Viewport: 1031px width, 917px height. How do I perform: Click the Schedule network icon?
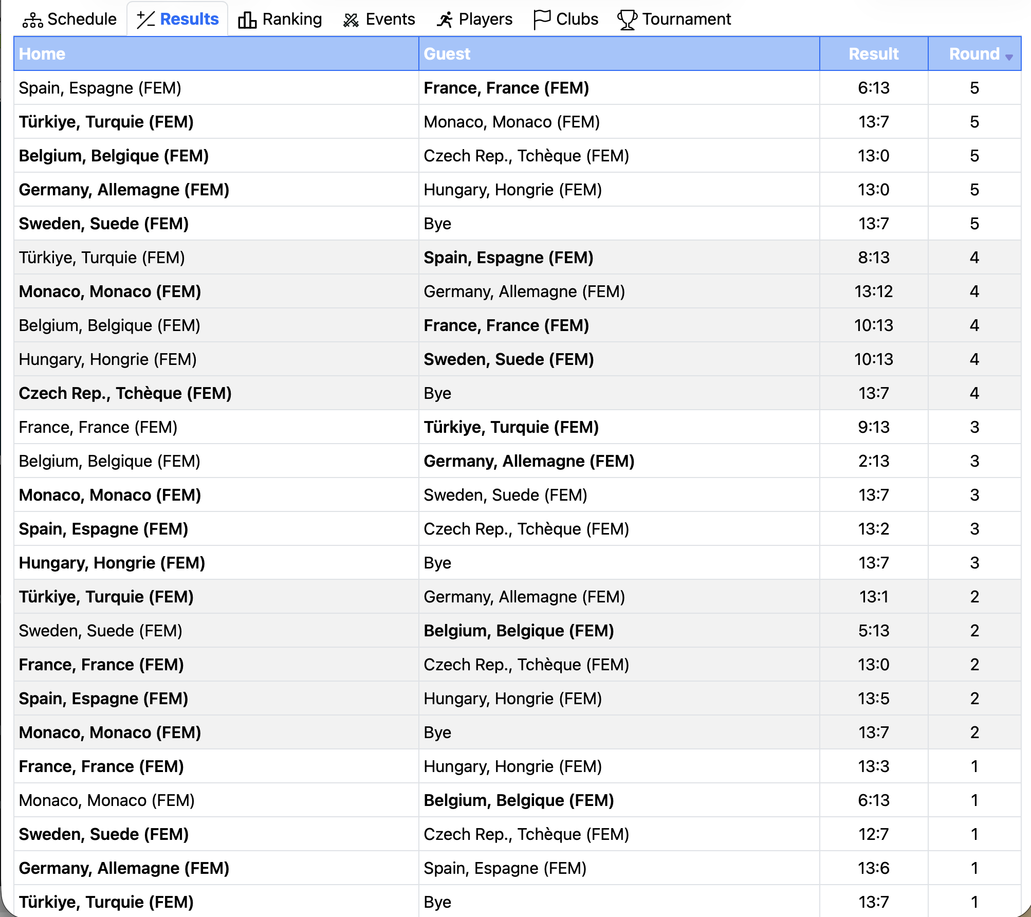pos(33,20)
